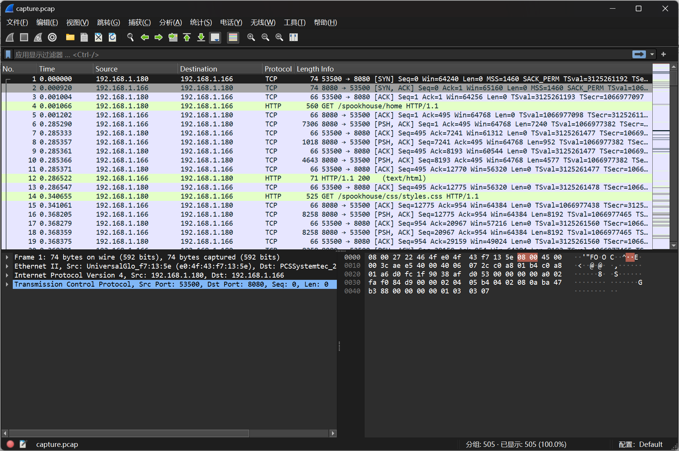Zoom in the main window text
Image resolution: width=679 pixels, height=451 pixels.
click(251, 37)
